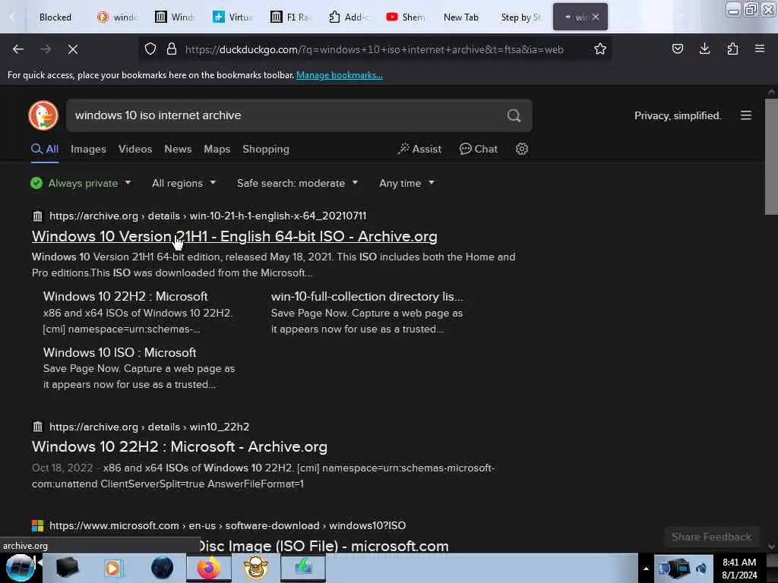Switch to the Images results tab
778x583 pixels.
[x=88, y=149]
